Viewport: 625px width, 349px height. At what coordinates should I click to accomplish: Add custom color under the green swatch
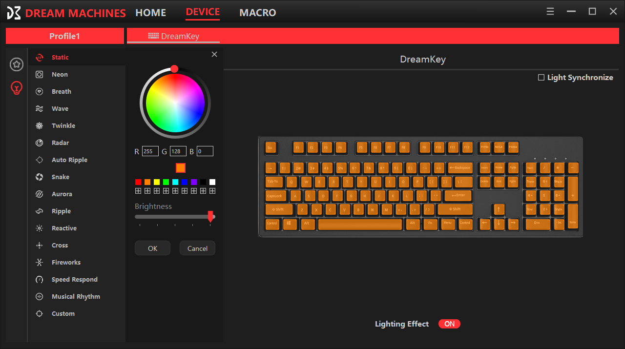(x=166, y=191)
